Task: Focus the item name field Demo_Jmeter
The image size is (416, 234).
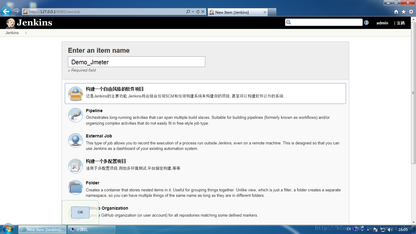Action: tap(136, 62)
